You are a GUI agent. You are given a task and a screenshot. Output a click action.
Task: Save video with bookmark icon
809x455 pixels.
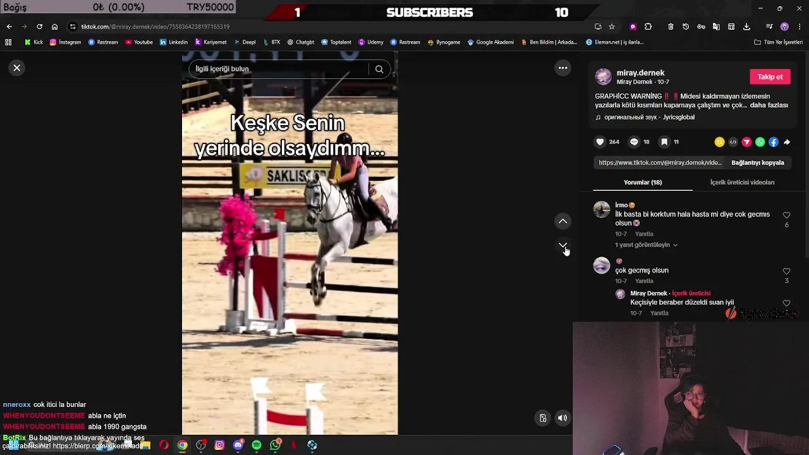[664, 142]
